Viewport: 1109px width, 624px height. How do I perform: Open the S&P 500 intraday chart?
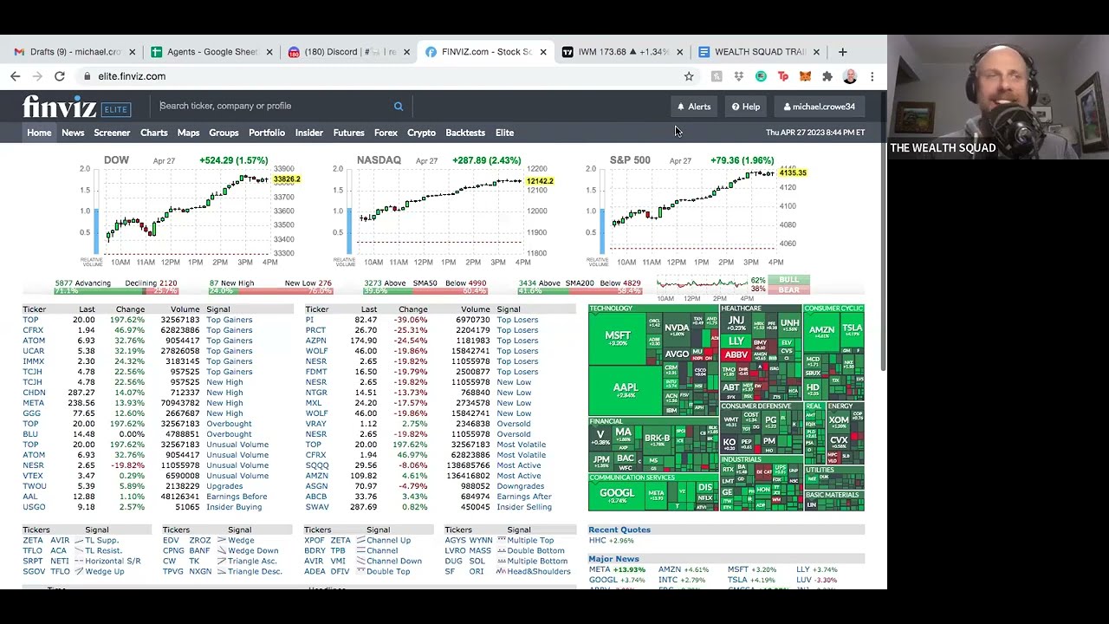[x=697, y=211]
